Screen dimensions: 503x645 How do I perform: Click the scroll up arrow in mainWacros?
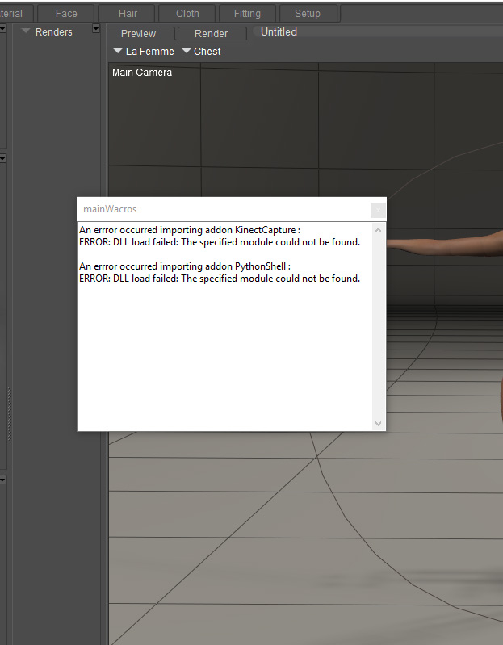tap(379, 230)
